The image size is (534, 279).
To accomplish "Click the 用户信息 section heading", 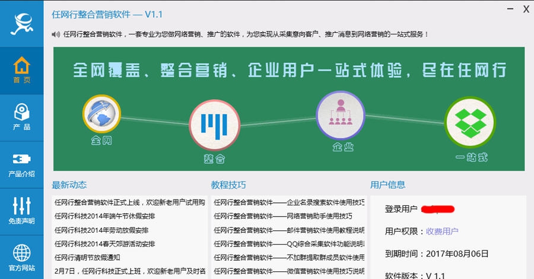I will pos(388,185).
